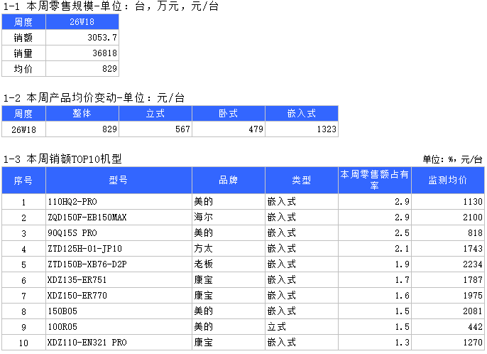Click the 26W18 row cell in table 1-2
The height and width of the screenshot is (354, 487).
(23, 129)
